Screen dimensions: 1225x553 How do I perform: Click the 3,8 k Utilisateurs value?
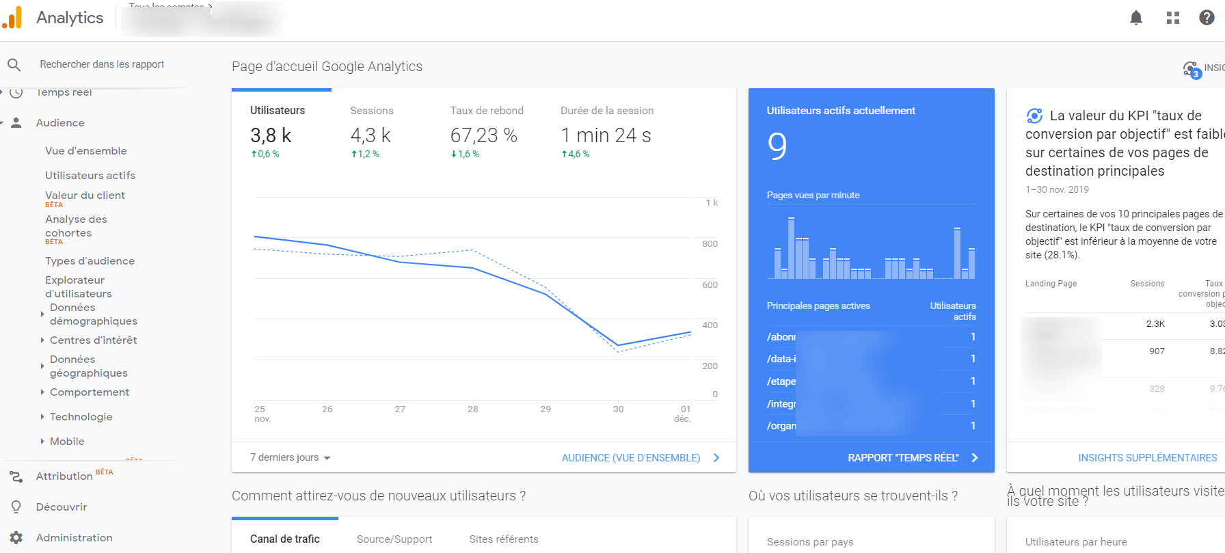coord(271,135)
